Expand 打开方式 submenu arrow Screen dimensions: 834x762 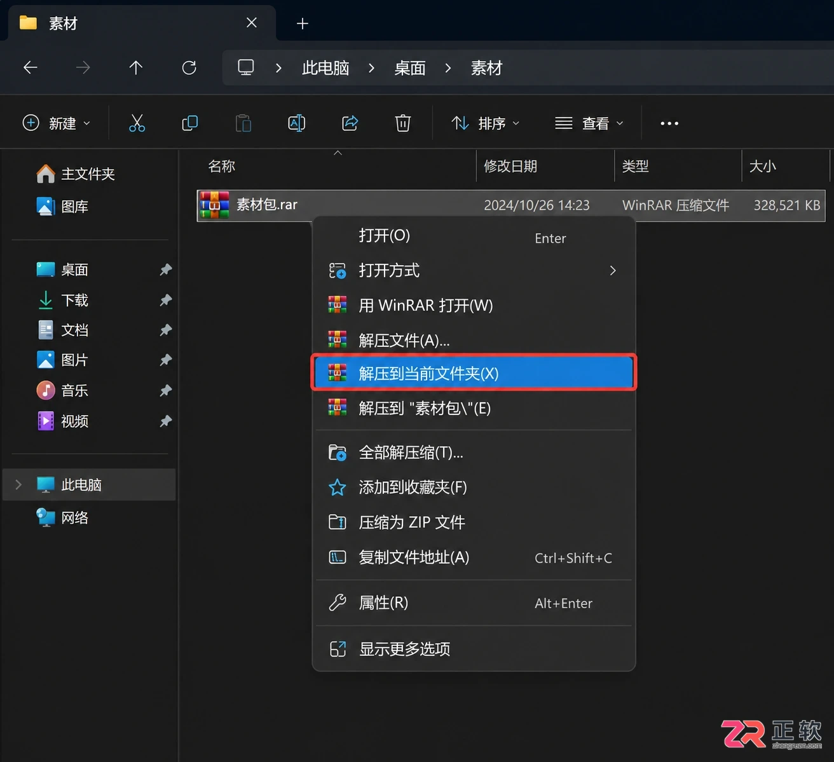click(613, 271)
